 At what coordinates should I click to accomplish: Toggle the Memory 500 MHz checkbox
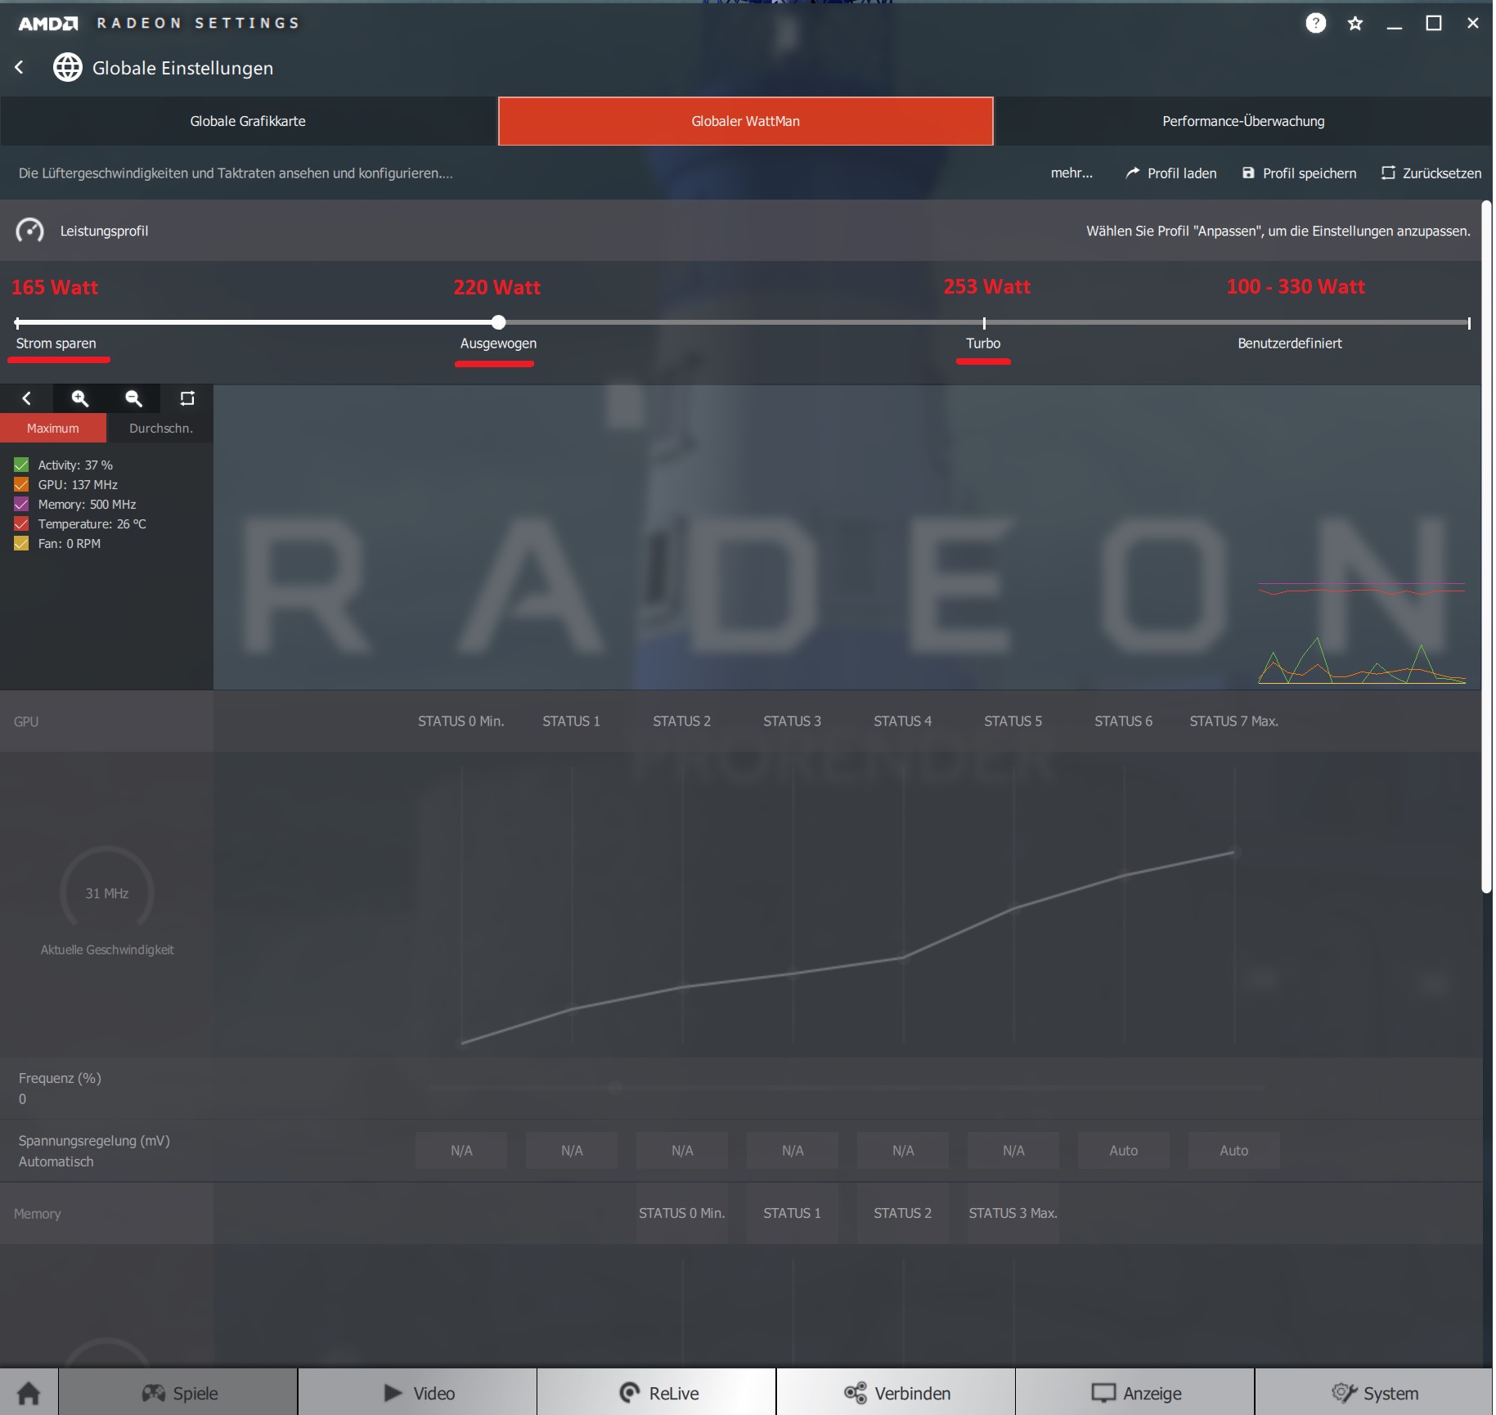(21, 504)
